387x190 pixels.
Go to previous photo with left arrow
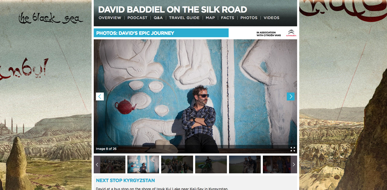pos(100,96)
